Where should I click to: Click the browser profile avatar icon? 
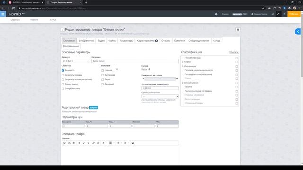(x=294, y=8)
